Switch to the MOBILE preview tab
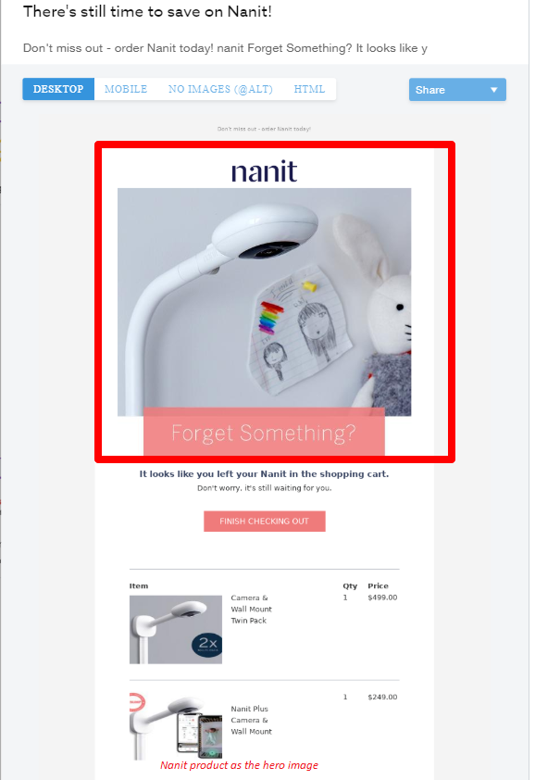 126,89
